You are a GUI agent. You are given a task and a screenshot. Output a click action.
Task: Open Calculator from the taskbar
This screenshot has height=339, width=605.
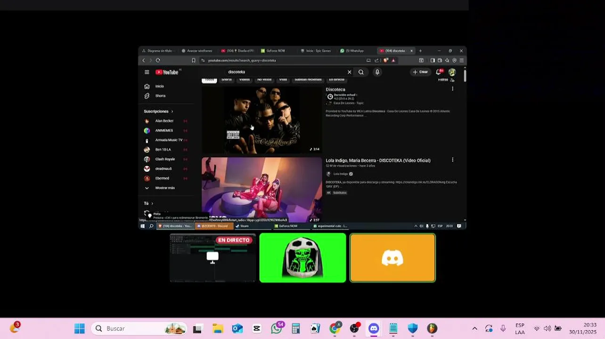(x=296, y=328)
